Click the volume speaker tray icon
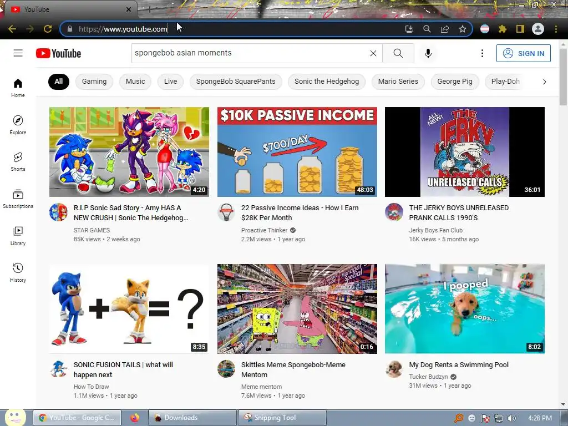The height and width of the screenshot is (426, 568). [x=511, y=418]
